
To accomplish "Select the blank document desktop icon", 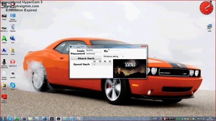I will click(x=4, y=75).
